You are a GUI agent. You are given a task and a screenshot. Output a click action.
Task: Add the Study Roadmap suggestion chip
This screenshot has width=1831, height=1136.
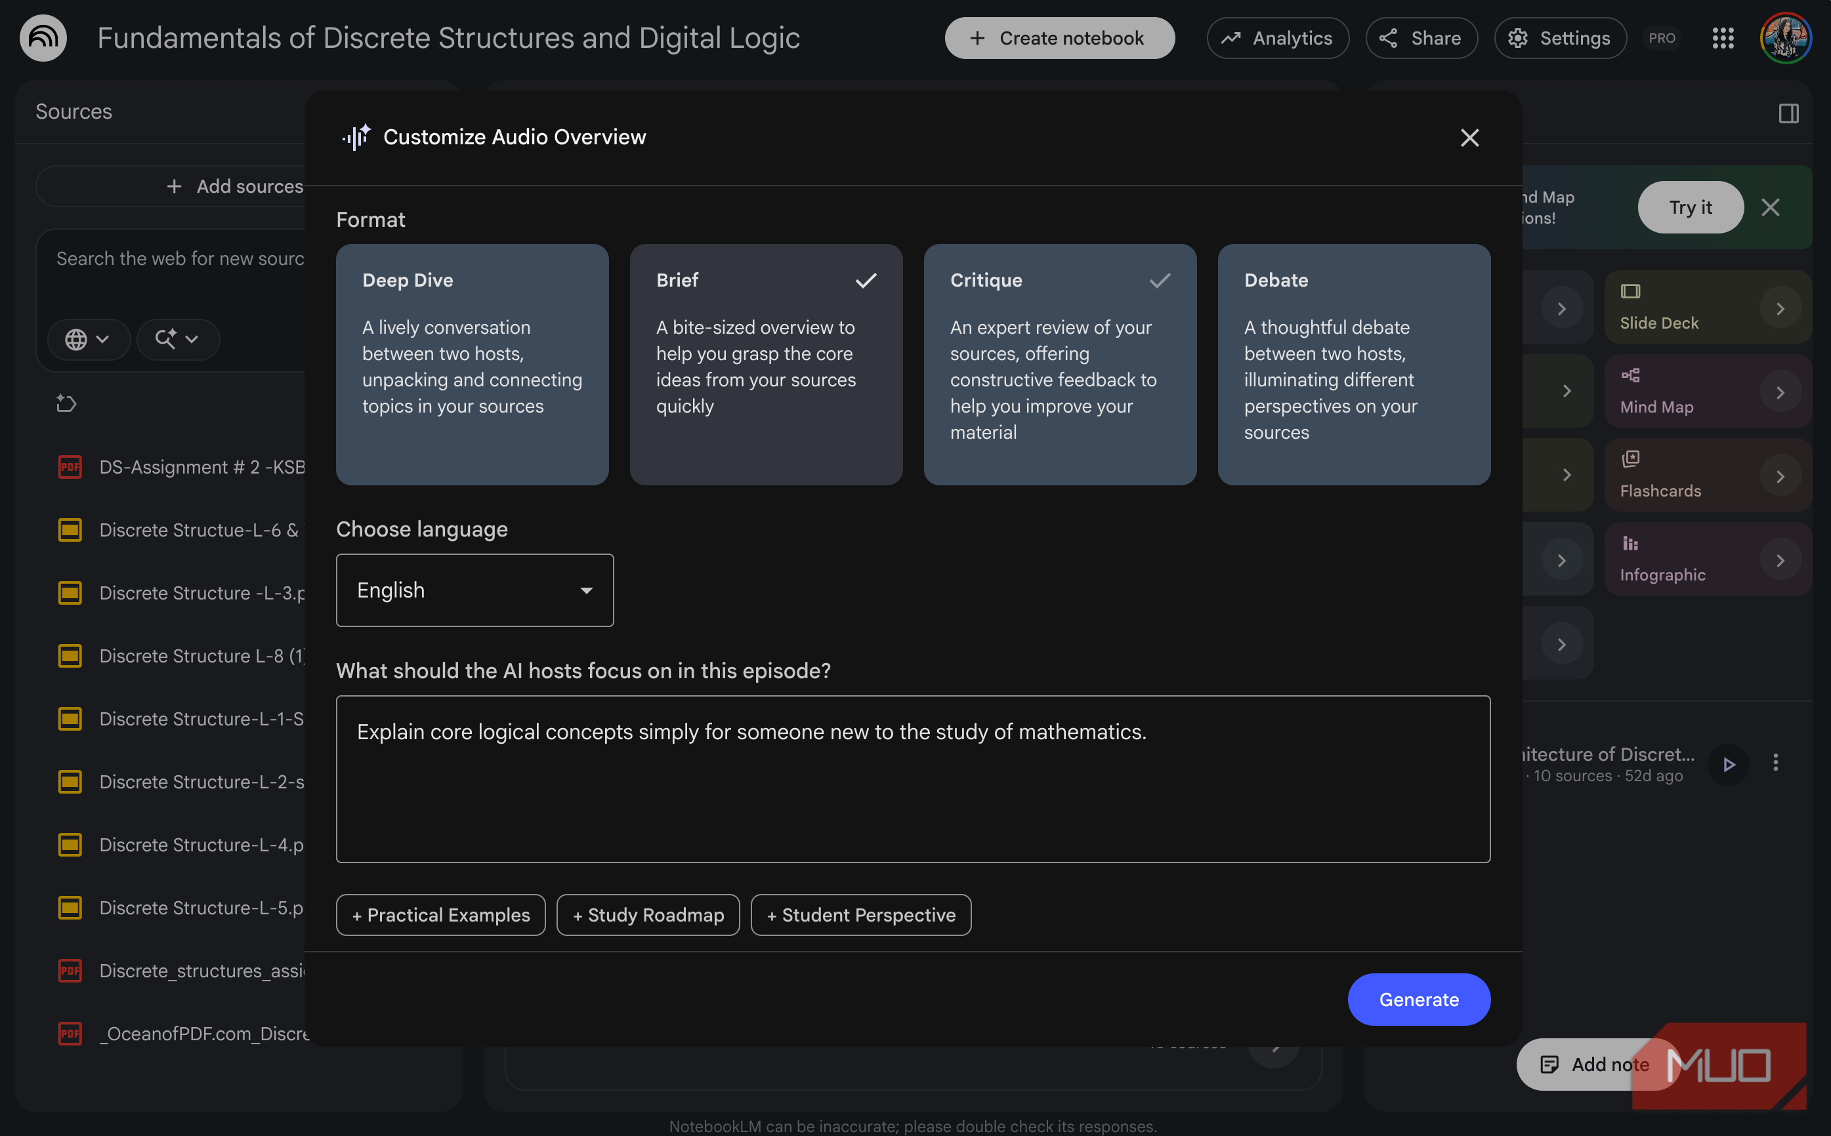pyautogui.click(x=648, y=915)
